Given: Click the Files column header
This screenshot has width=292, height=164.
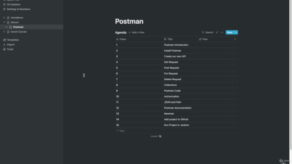Looking at the screenshot, I should [215, 39].
